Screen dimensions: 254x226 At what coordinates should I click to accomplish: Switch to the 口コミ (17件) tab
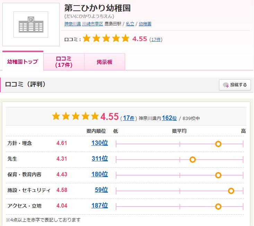click(64, 62)
